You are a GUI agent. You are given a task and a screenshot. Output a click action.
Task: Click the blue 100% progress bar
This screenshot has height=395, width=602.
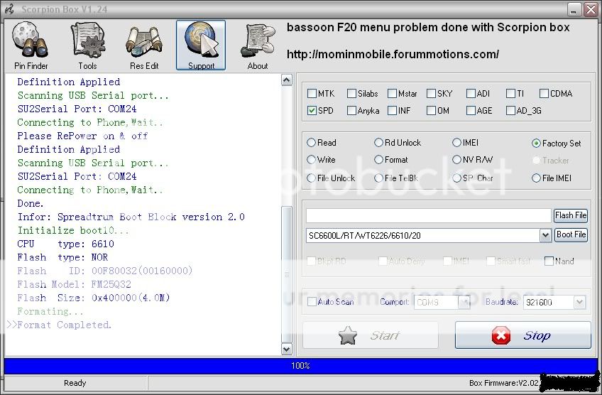[x=301, y=365]
